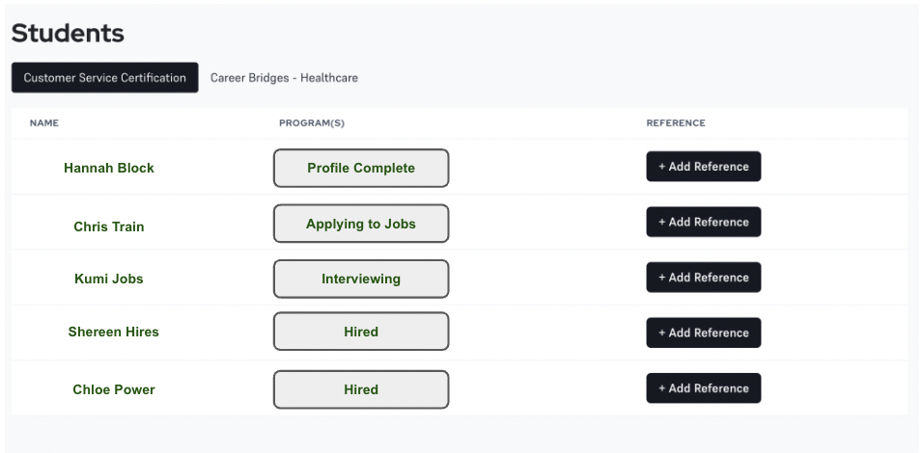Open Hannah Block's student profile
The width and height of the screenshot is (923, 453).
pyautogui.click(x=109, y=168)
